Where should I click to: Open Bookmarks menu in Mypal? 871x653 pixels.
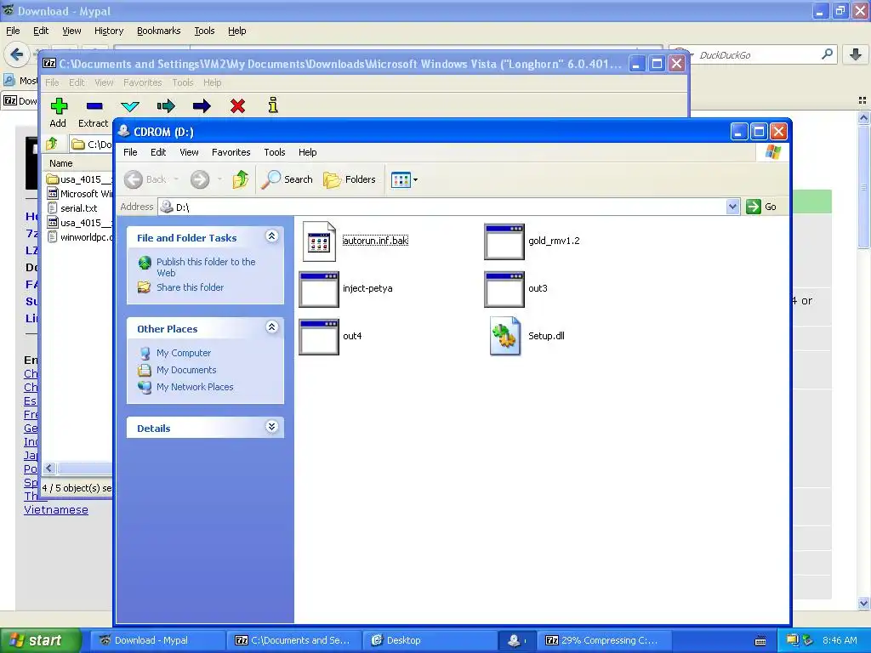[159, 31]
